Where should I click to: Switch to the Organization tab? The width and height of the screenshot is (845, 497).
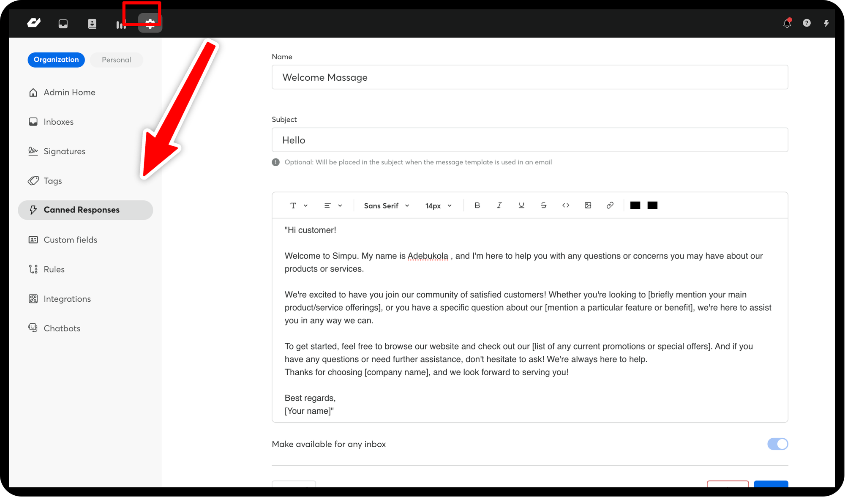coord(56,59)
